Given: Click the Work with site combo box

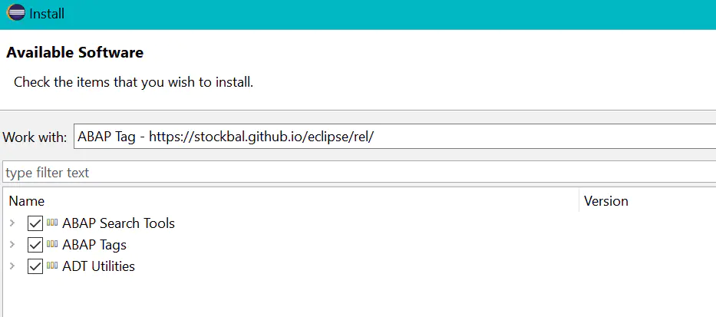Looking at the screenshot, I should tap(394, 136).
